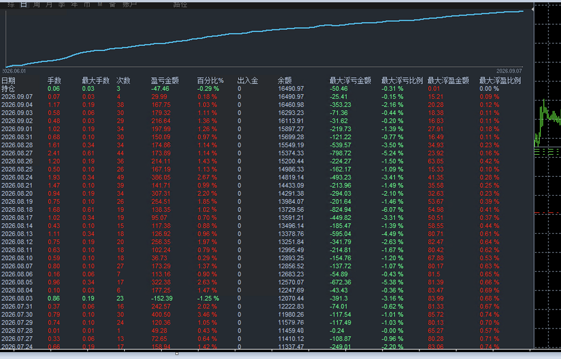Click the 2026.06.01 chart start date label
The width and height of the screenshot is (561, 359).
point(14,71)
